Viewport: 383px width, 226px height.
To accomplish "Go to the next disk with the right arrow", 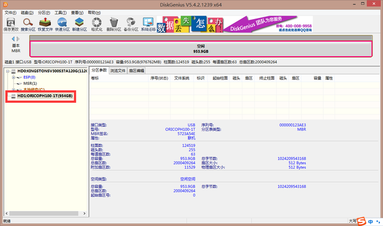I will point(18,39).
